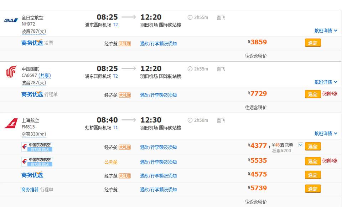Click China Eastern logo in 公务舱 row
Image resolution: width=342 pixels, height=213 pixels.
pos(37,162)
